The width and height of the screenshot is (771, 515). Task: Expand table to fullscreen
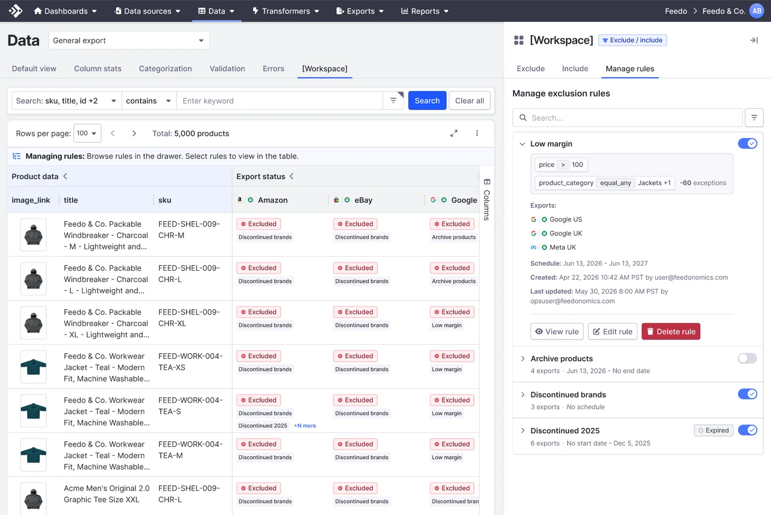[x=454, y=133]
